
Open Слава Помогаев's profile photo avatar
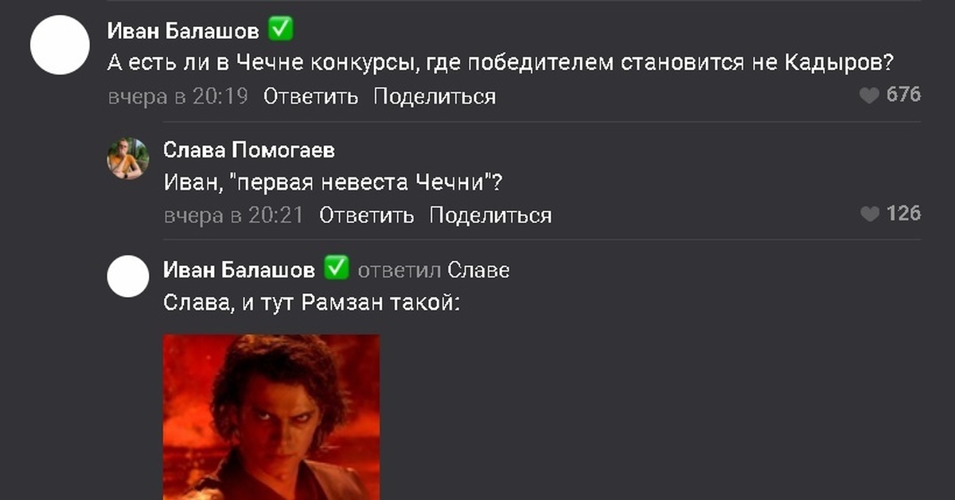tap(128, 159)
